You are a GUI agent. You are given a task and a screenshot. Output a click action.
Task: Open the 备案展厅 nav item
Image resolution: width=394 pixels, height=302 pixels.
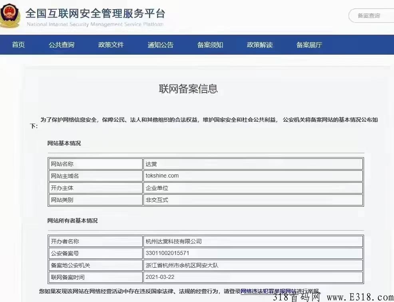point(309,45)
